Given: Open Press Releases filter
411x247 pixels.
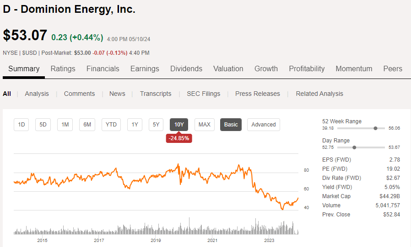Looking at the screenshot, I should pos(257,94).
